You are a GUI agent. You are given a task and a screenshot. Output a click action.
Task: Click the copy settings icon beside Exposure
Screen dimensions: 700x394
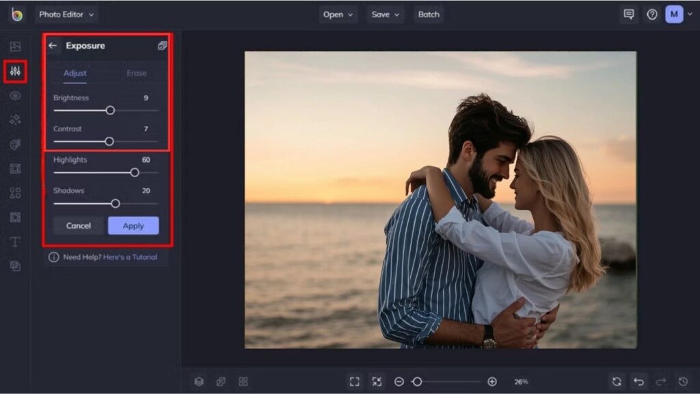162,46
